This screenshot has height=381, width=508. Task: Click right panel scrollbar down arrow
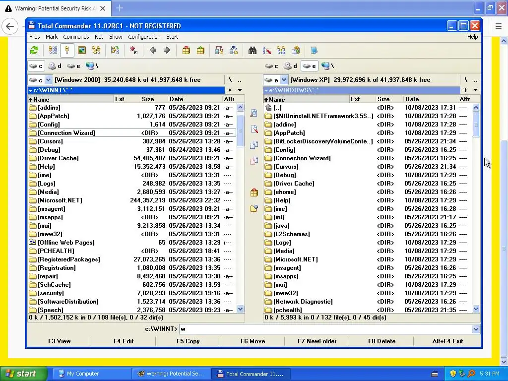476,309
